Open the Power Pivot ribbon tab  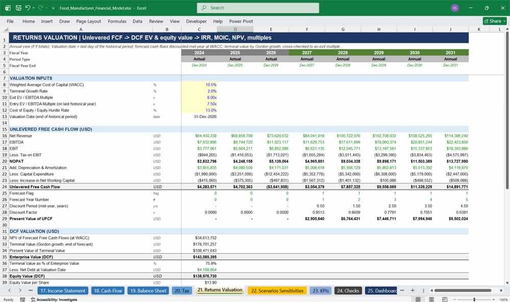tap(241, 21)
